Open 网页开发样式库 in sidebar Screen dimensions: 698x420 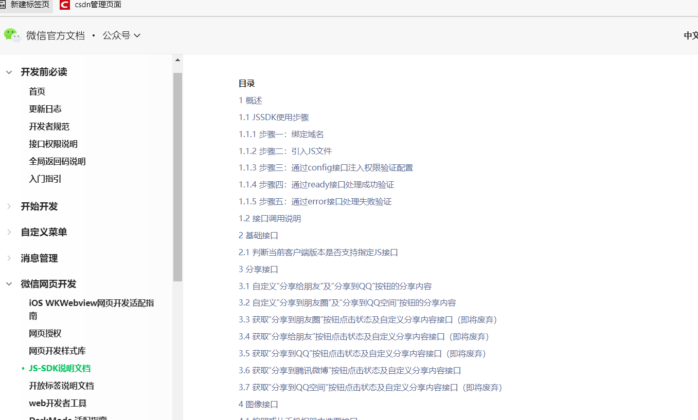pos(58,351)
